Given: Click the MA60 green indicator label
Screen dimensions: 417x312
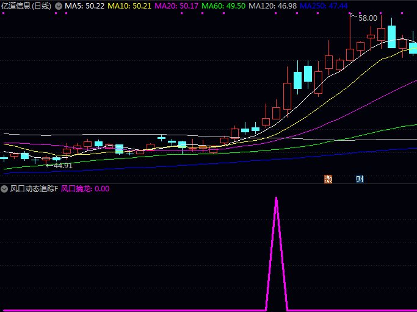Looking at the screenshot, I should pos(223,6).
